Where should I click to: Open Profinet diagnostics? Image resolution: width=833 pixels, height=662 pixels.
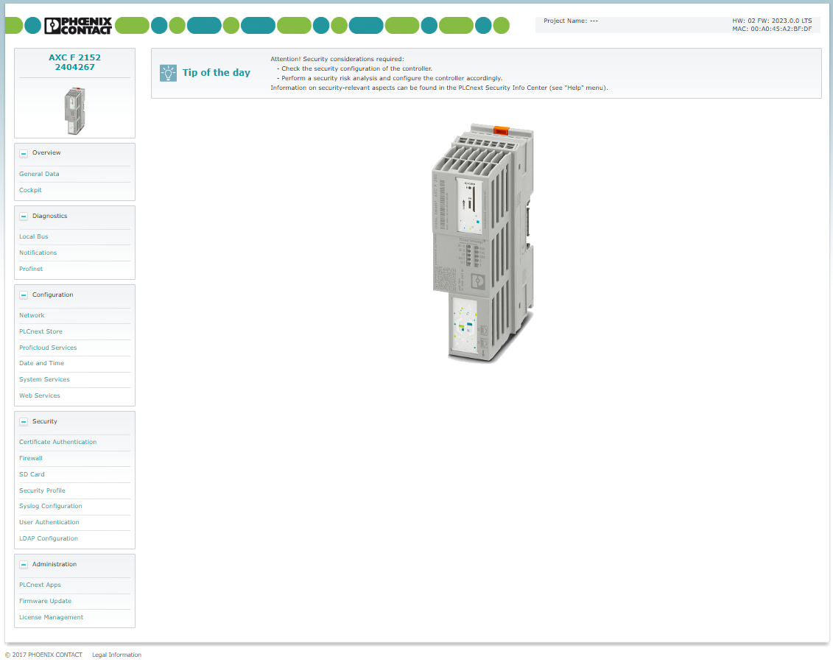[31, 269]
